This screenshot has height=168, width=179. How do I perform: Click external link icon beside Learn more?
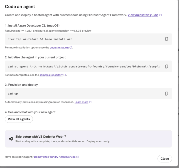(90, 102)
